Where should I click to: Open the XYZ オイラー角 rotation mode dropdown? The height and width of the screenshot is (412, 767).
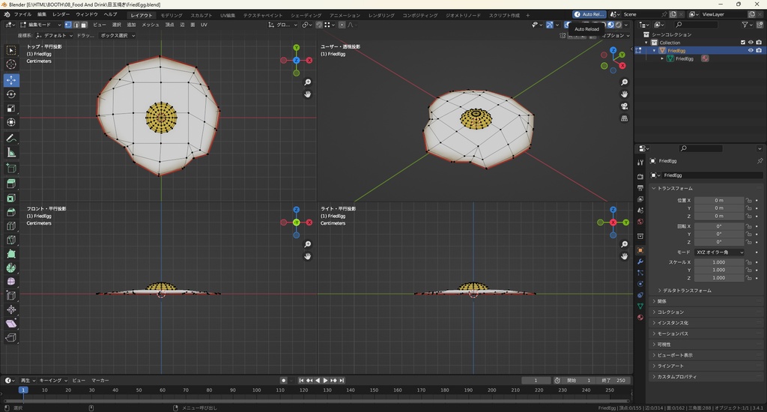click(x=720, y=252)
